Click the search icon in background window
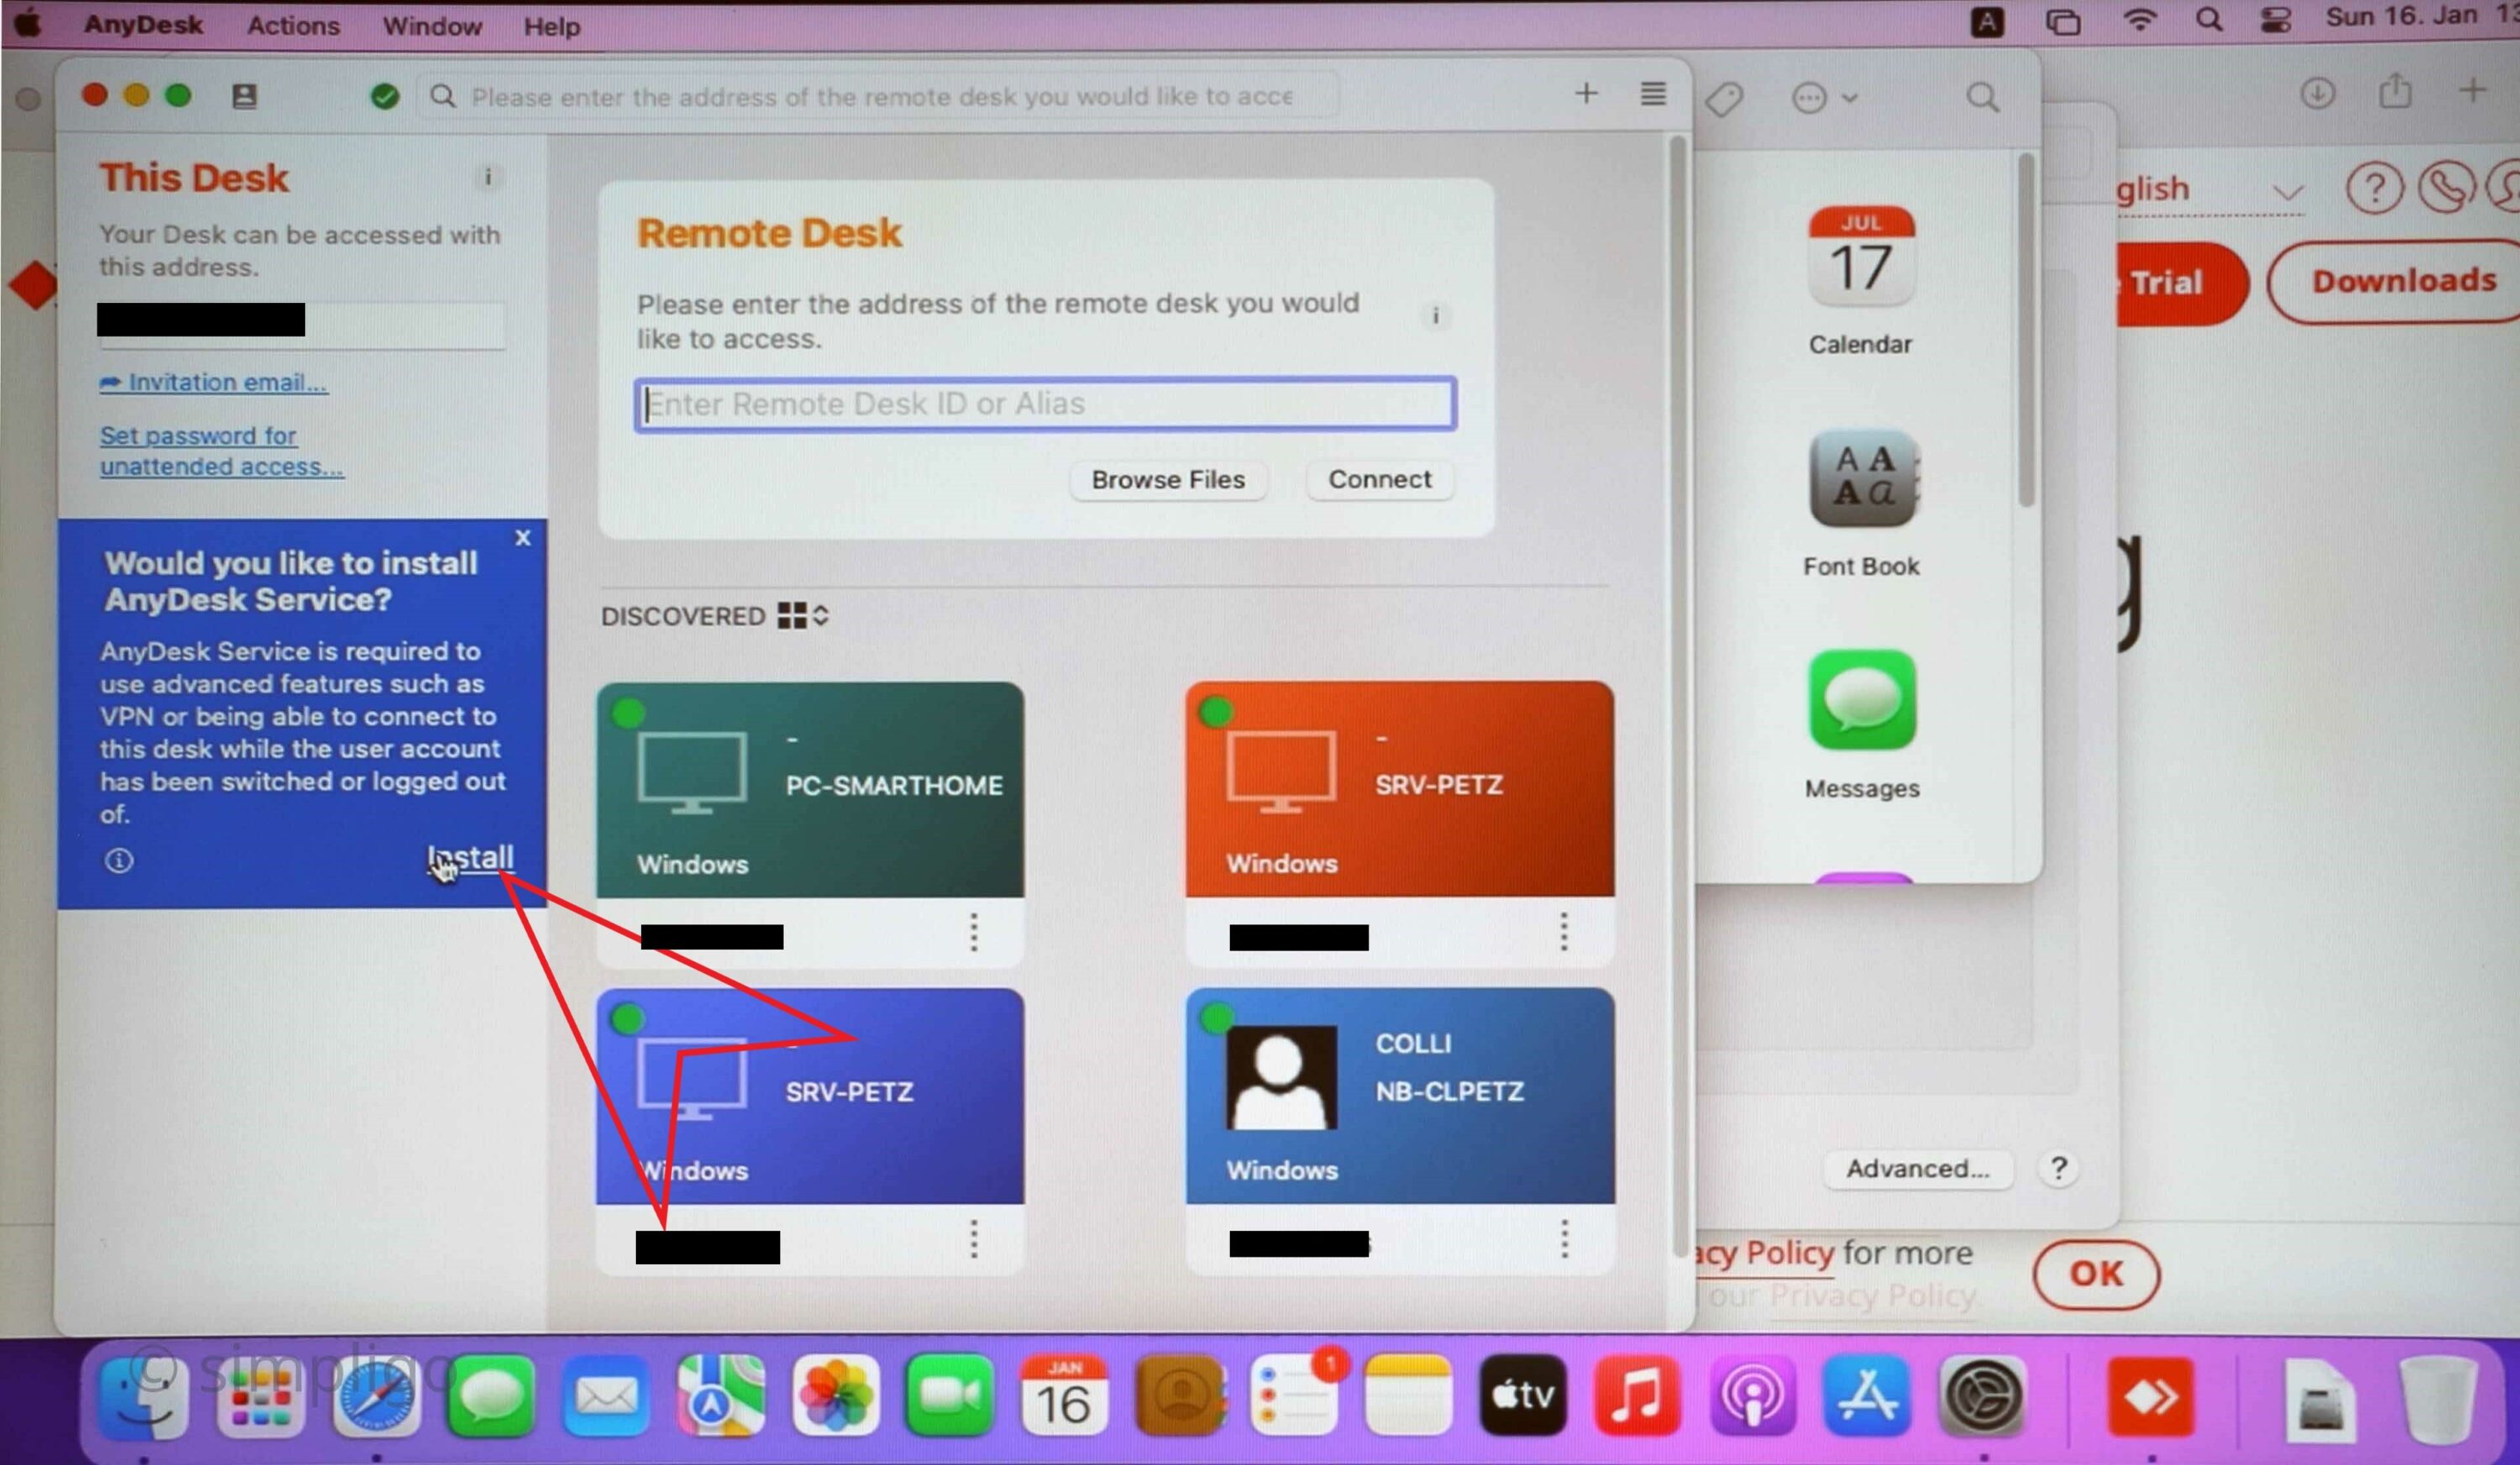The height and width of the screenshot is (1465, 2520). (x=1983, y=98)
